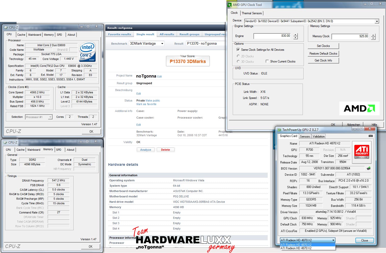Open the Result groups tab
Screen dimensions: 386x253
(189, 34)
